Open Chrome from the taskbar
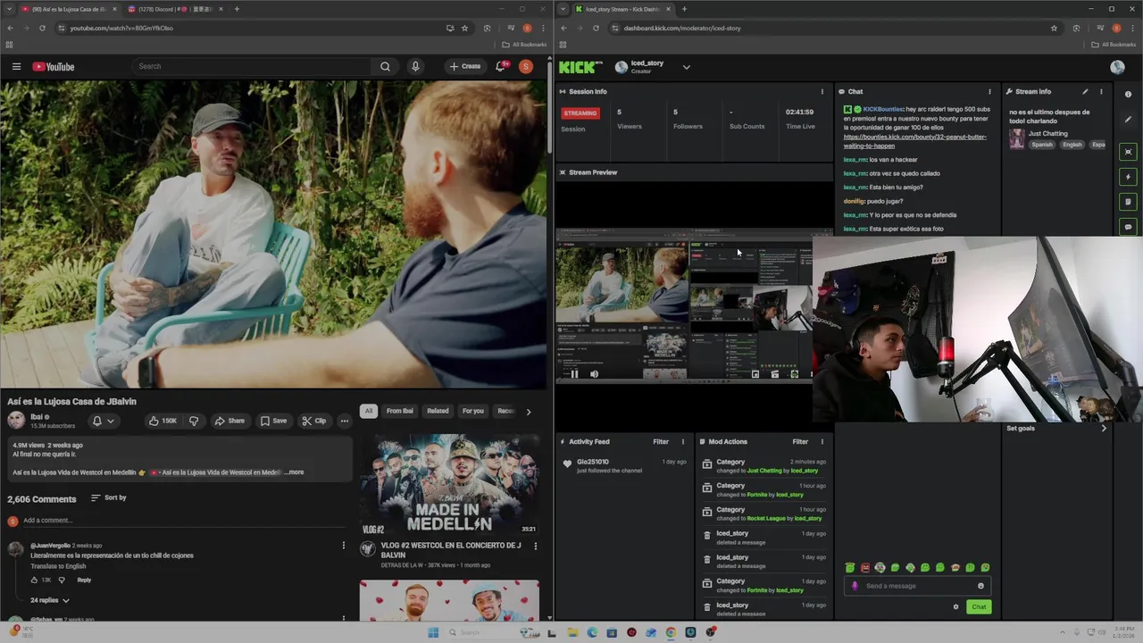The image size is (1143, 643). tap(671, 632)
